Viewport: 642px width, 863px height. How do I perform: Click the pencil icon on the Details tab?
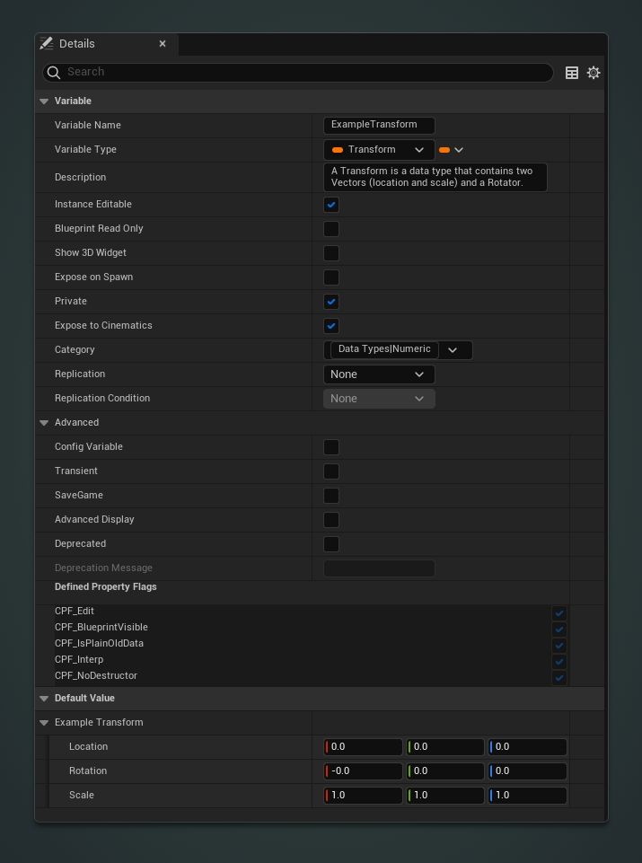pyautogui.click(x=47, y=42)
